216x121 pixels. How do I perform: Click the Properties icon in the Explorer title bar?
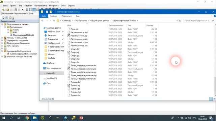[47, 12]
